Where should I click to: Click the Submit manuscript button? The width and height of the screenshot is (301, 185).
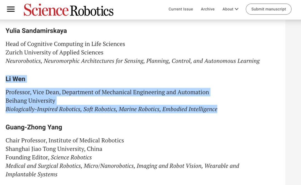pos(268,9)
